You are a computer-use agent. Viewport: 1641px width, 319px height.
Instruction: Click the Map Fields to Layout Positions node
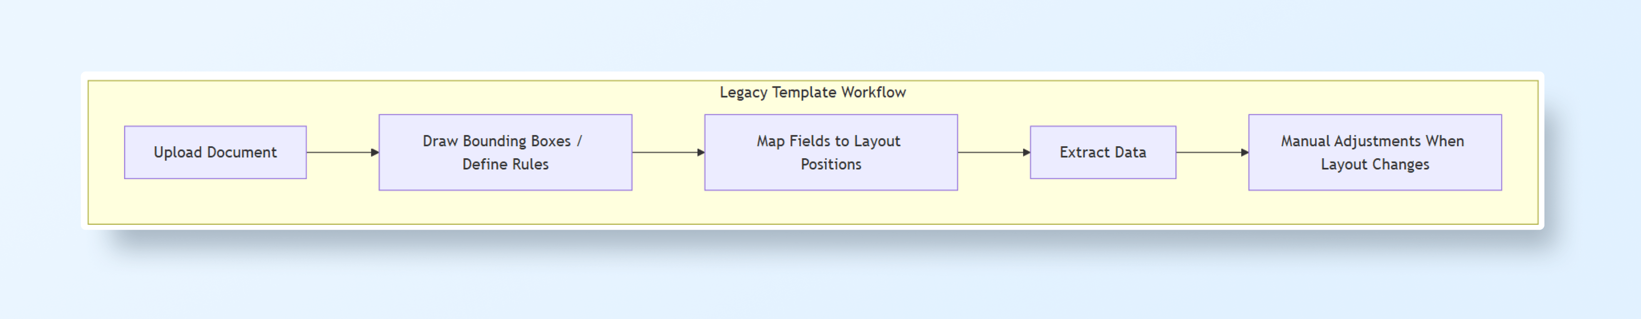(x=830, y=152)
